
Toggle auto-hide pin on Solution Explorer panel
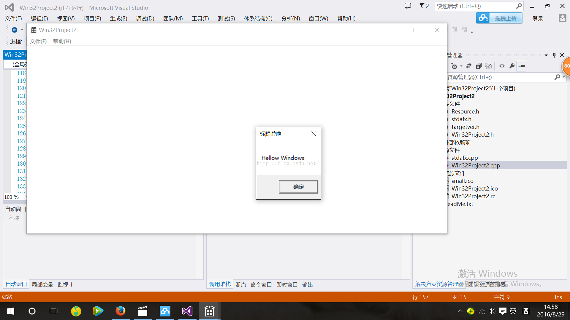click(554, 55)
